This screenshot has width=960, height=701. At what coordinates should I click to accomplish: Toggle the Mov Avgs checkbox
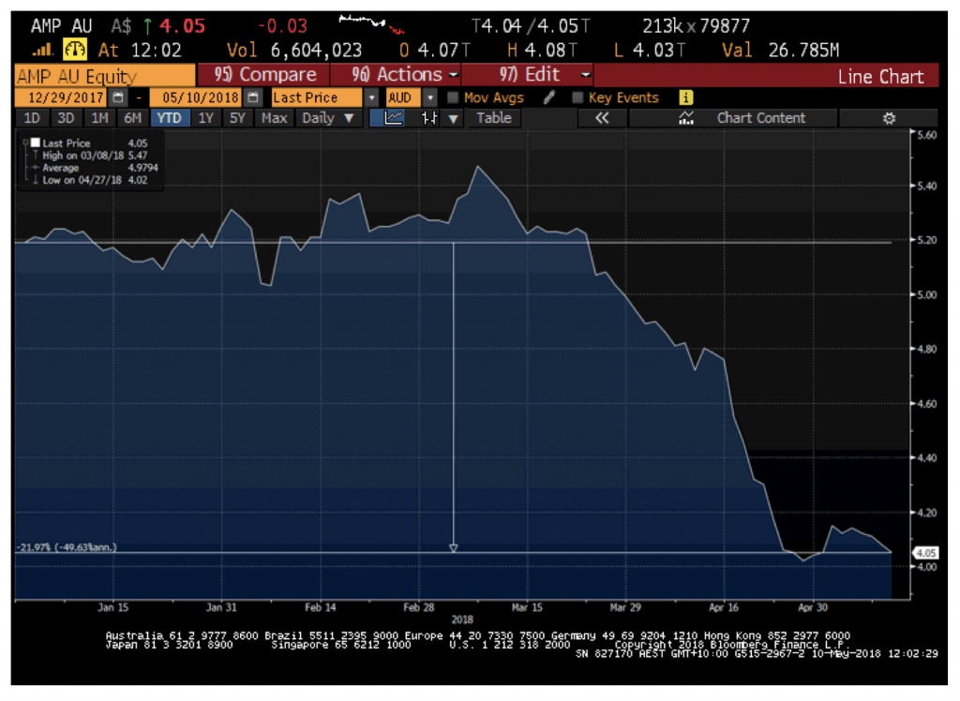click(453, 98)
